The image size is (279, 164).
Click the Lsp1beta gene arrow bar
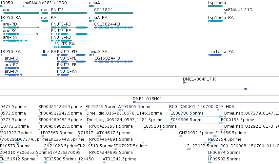click(x=216, y=6)
